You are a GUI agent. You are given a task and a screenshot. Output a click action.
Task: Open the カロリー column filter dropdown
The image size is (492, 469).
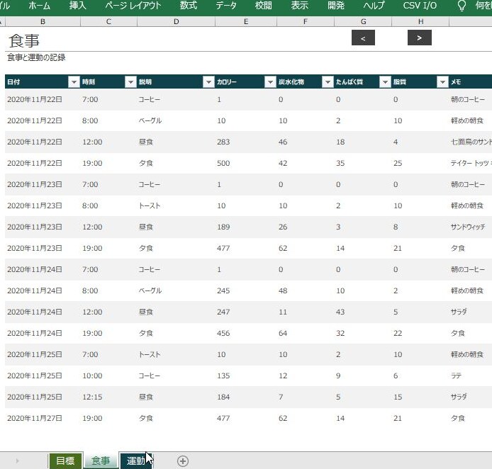(x=270, y=82)
